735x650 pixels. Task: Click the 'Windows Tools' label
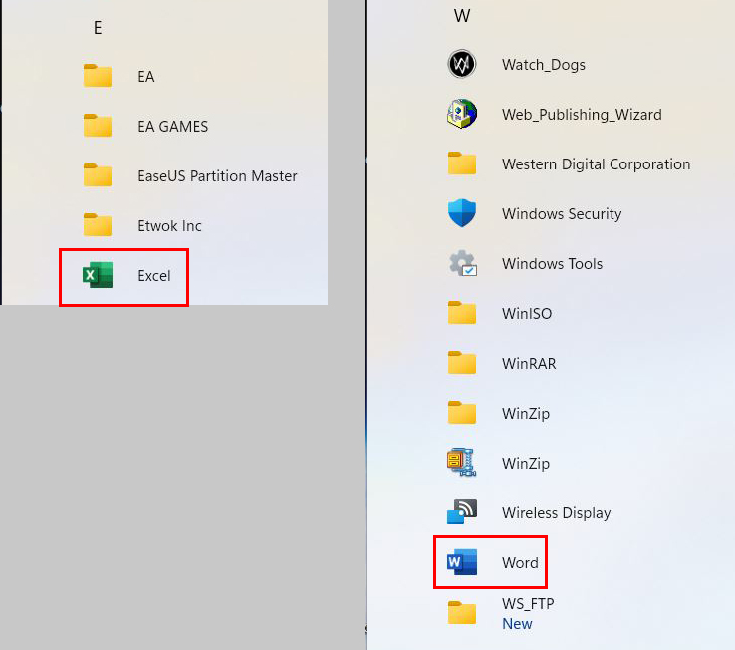pos(552,264)
